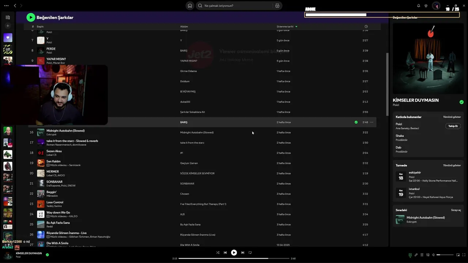Click the plus create playlist icon
The height and width of the screenshot is (263, 468).
(8, 26)
